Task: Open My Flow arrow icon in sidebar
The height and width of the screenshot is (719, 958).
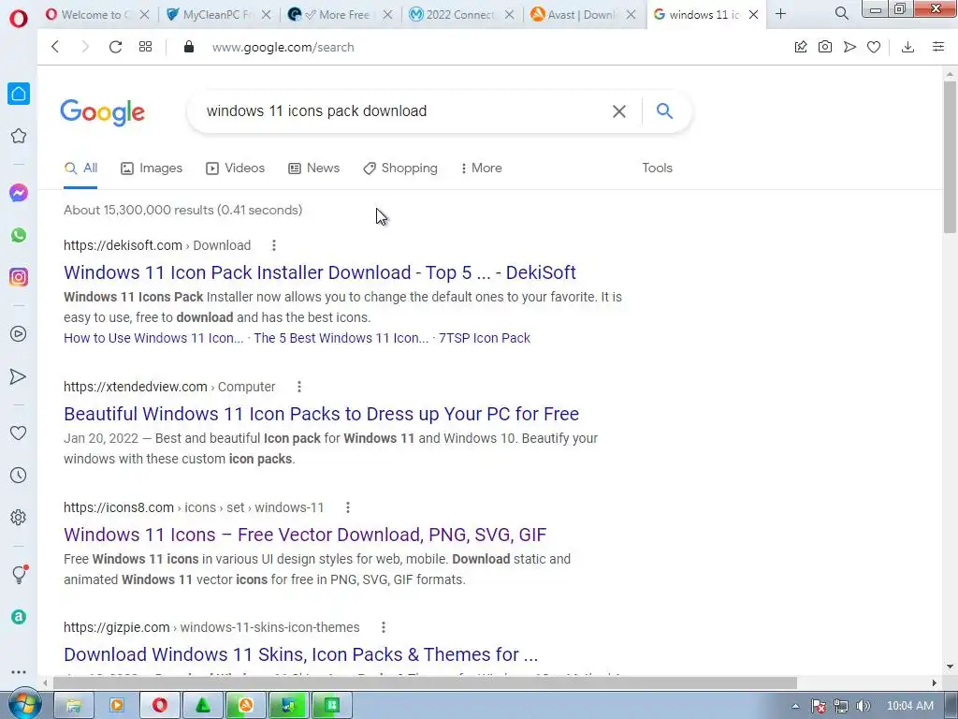Action: [19, 376]
